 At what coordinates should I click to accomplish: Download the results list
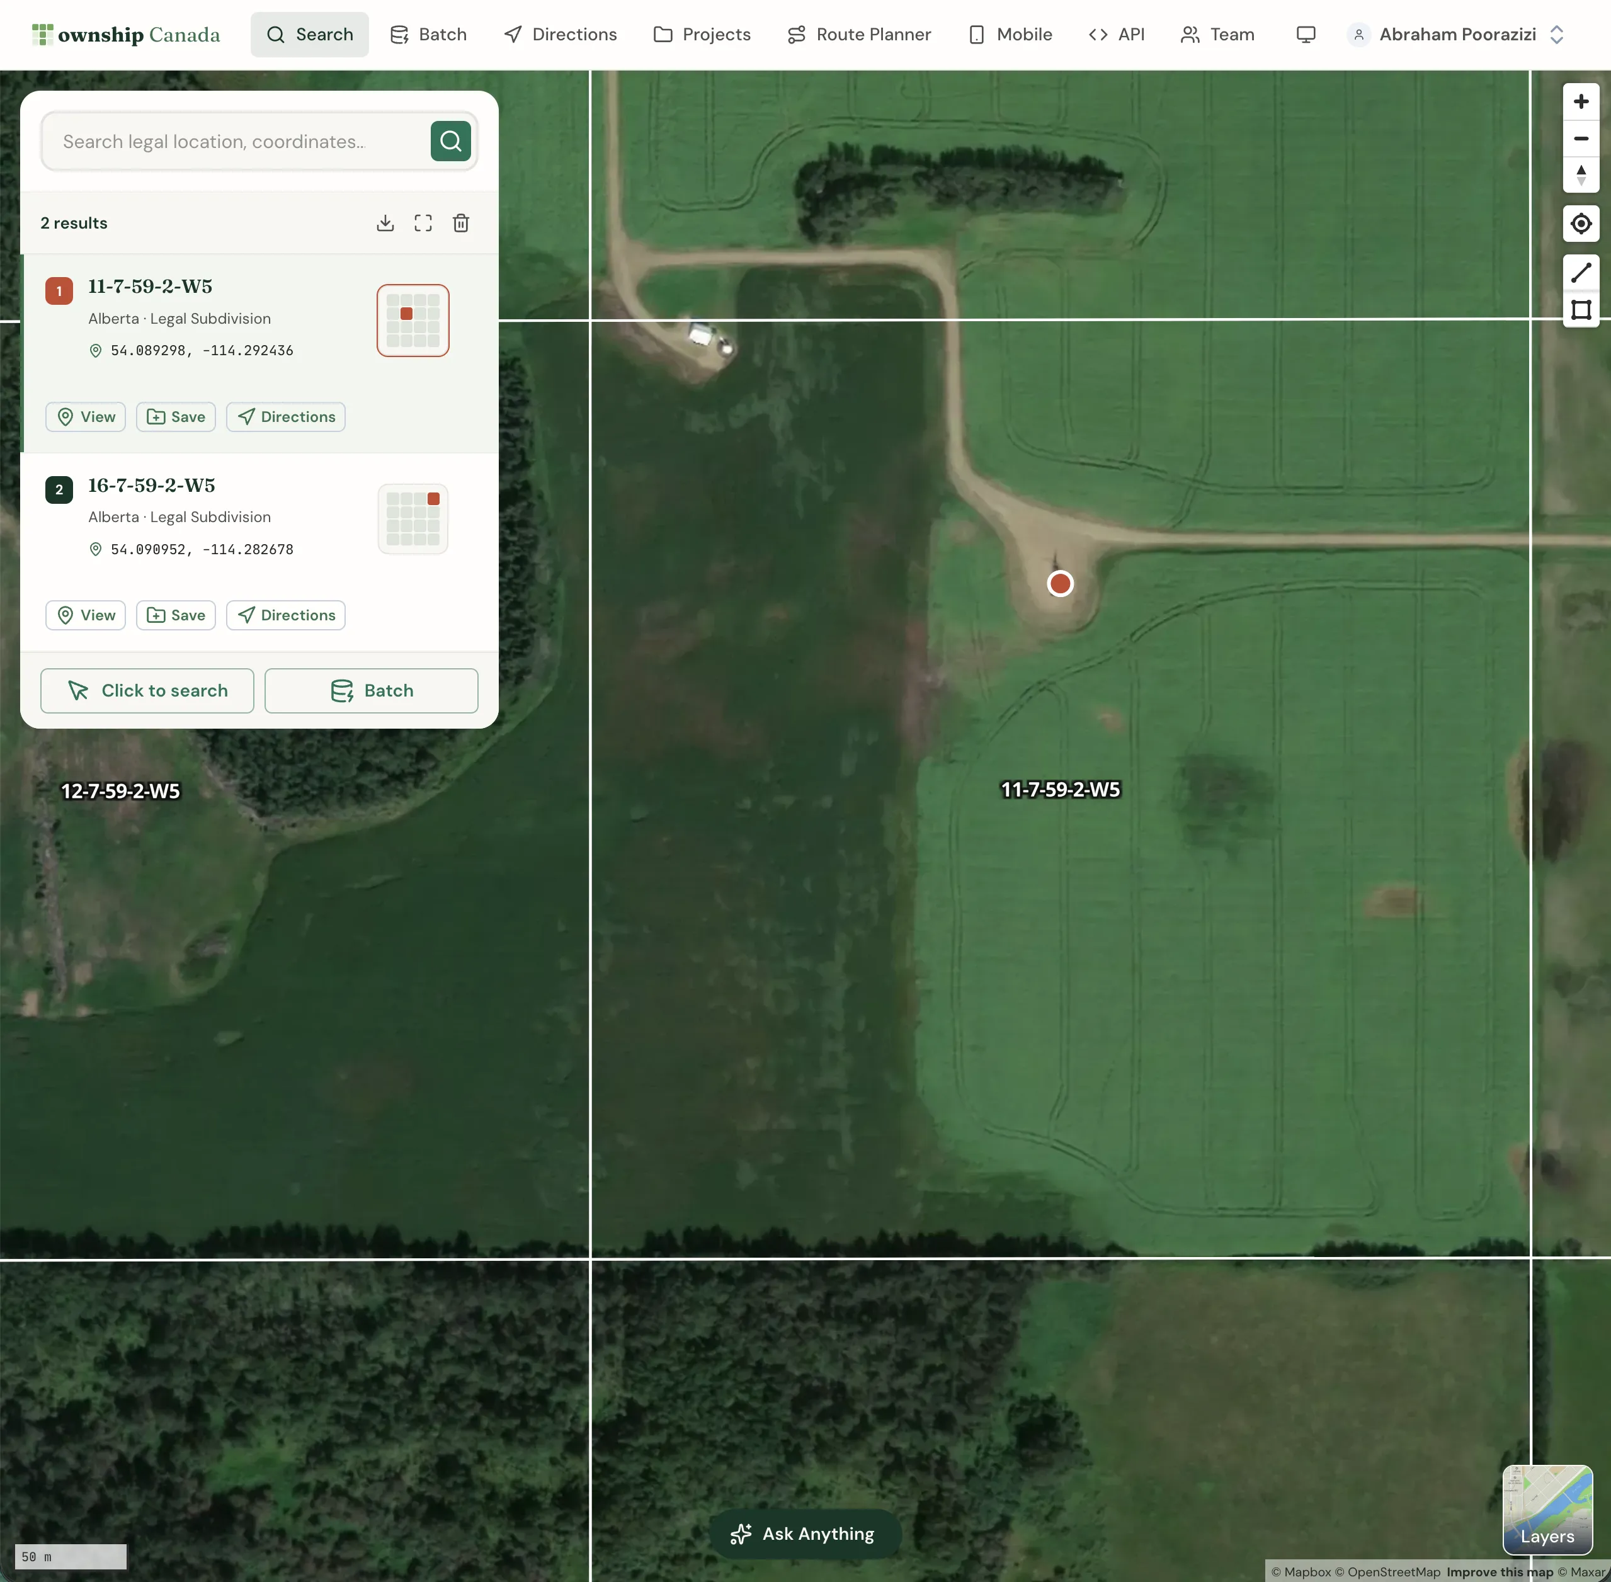point(385,223)
